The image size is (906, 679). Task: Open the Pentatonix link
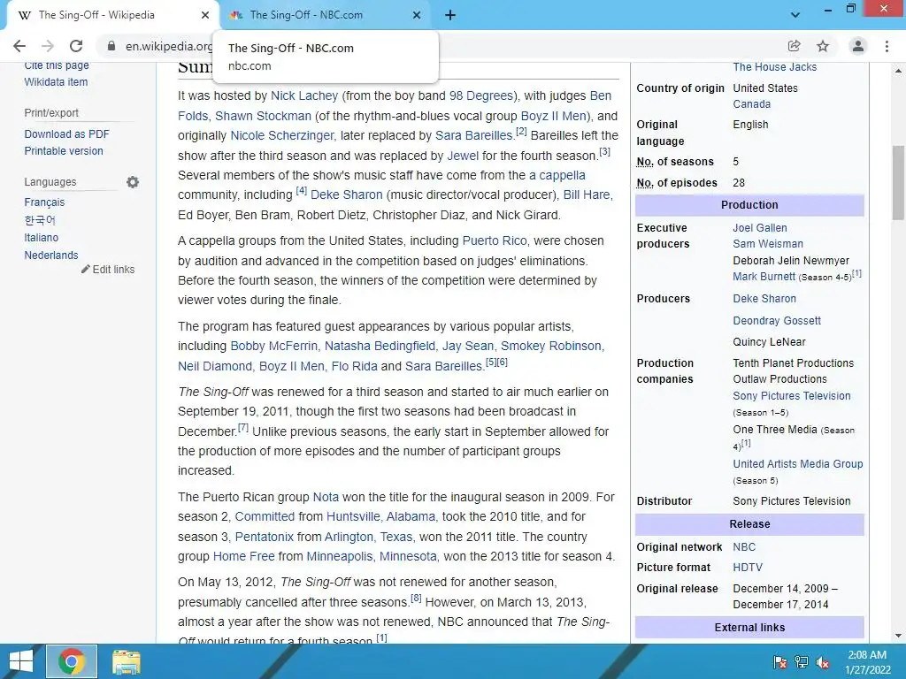(x=264, y=537)
